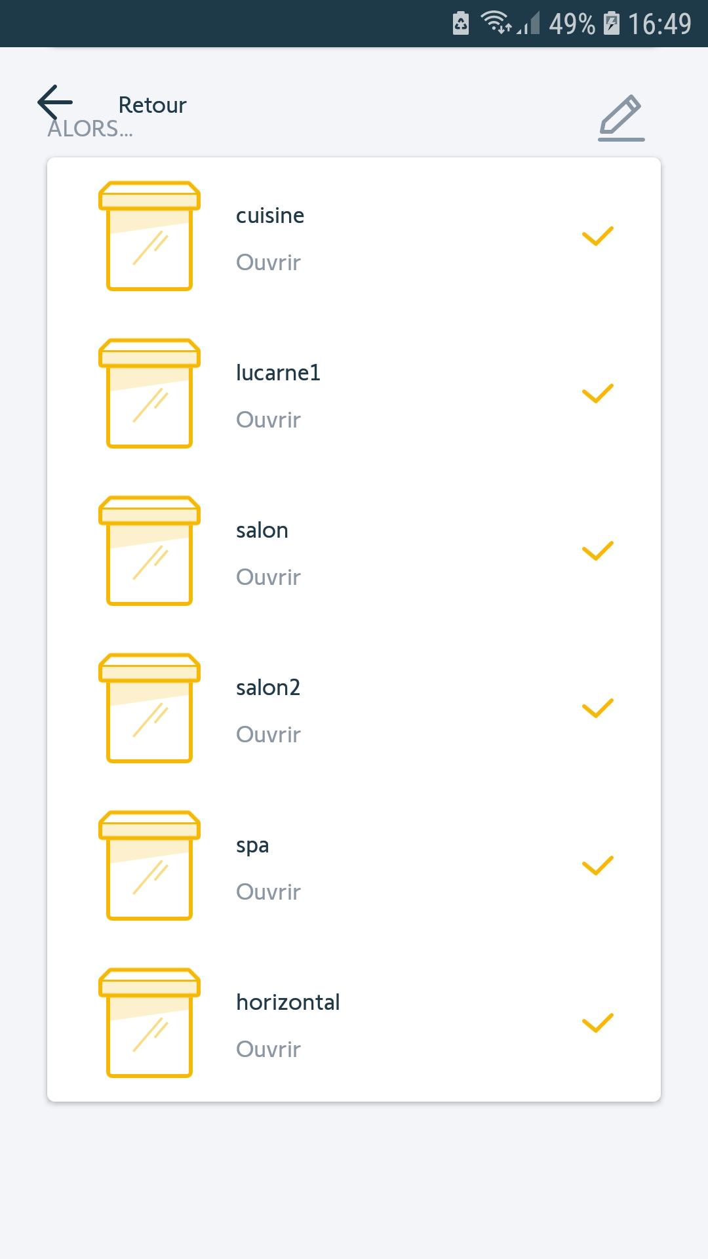708x1259 pixels.
Task: Toggle the salon2 checkmark
Action: coord(597,708)
